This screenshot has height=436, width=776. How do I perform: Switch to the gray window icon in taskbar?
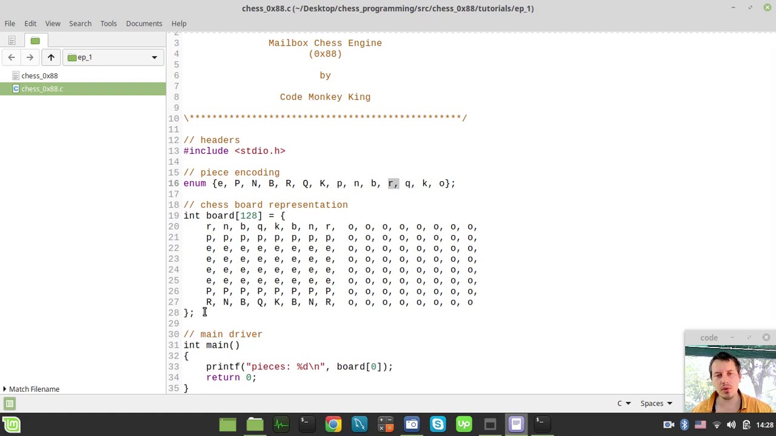(x=490, y=424)
